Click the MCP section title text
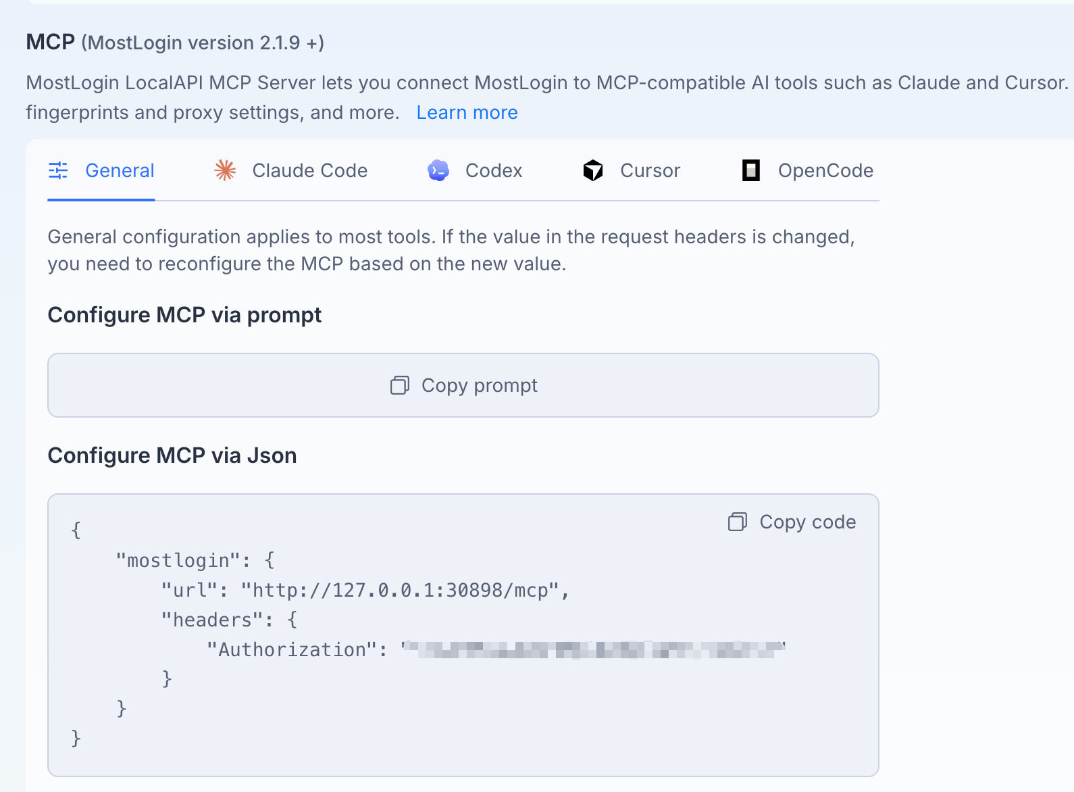Image resolution: width=1074 pixels, height=792 pixels. (x=50, y=42)
